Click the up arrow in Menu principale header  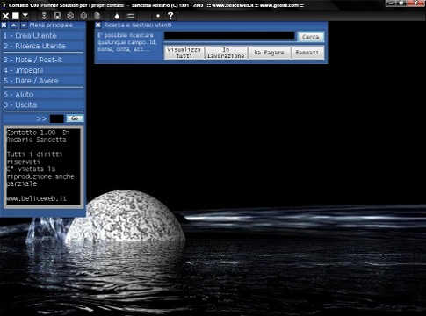coord(13,25)
